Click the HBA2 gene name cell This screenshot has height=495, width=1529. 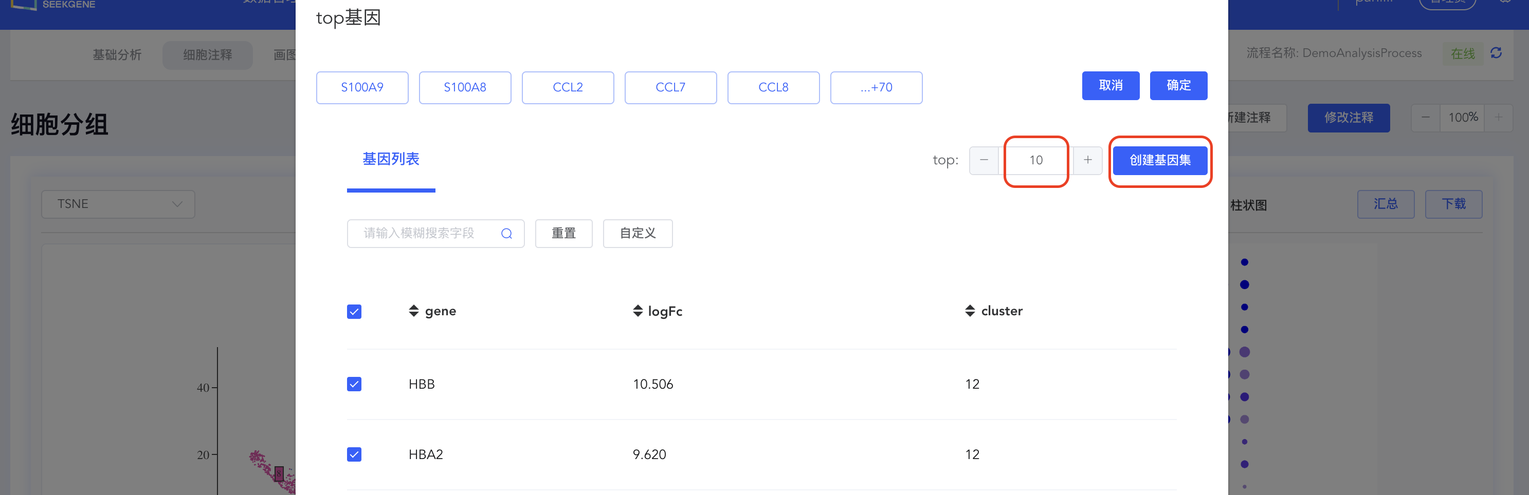click(x=426, y=454)
